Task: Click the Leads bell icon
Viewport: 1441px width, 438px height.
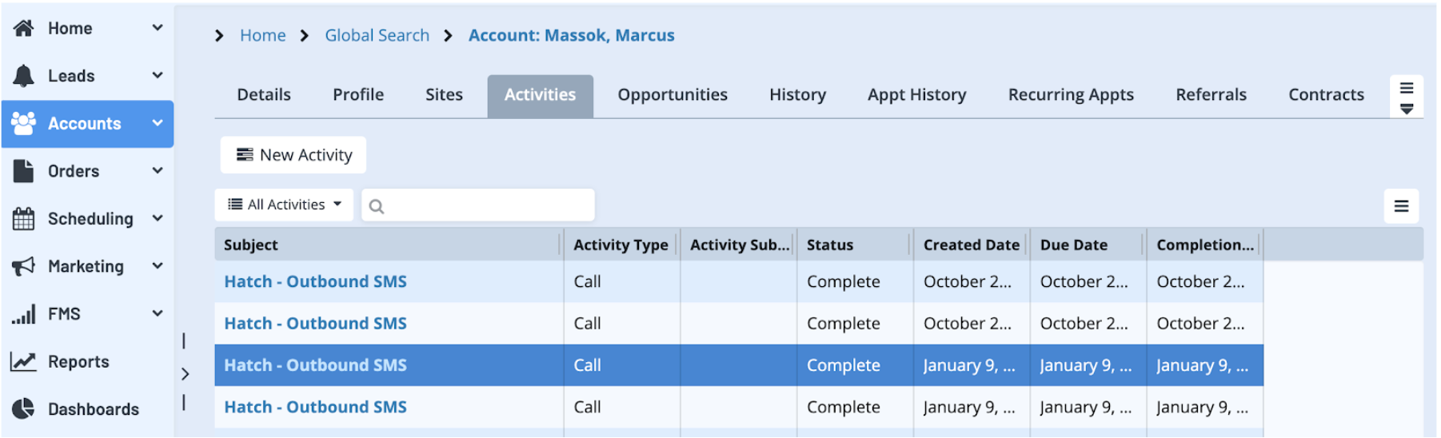Action: (x=24, y=76)
